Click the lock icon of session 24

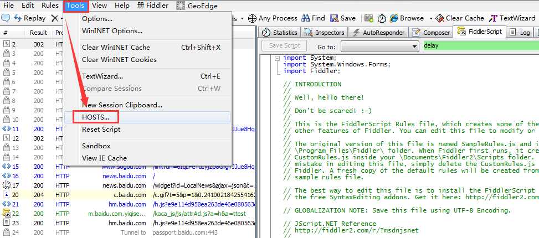pyautogui.click(x=7, y=232)
